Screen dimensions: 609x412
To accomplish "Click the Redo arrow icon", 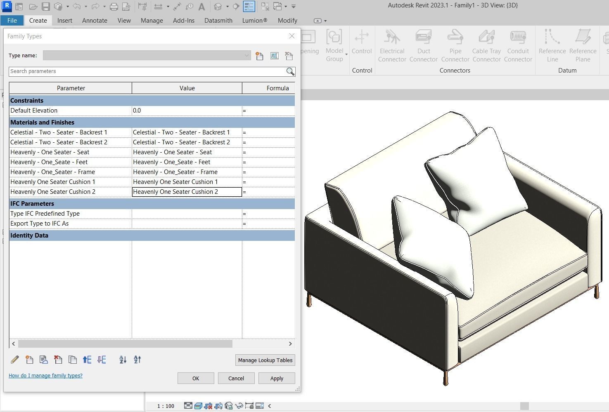I will [95, 7].
